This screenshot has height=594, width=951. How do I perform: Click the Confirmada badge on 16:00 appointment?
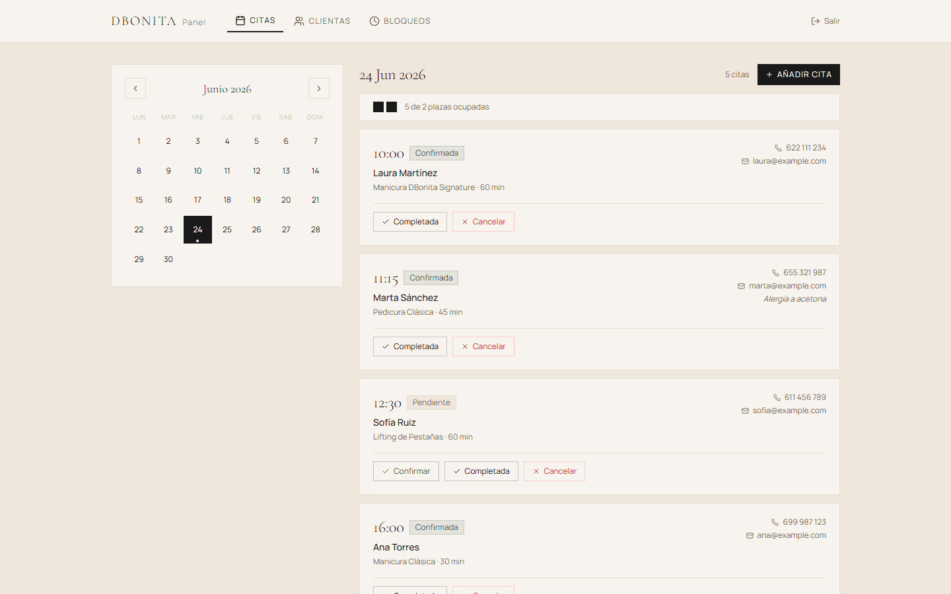tap(437, 527)
